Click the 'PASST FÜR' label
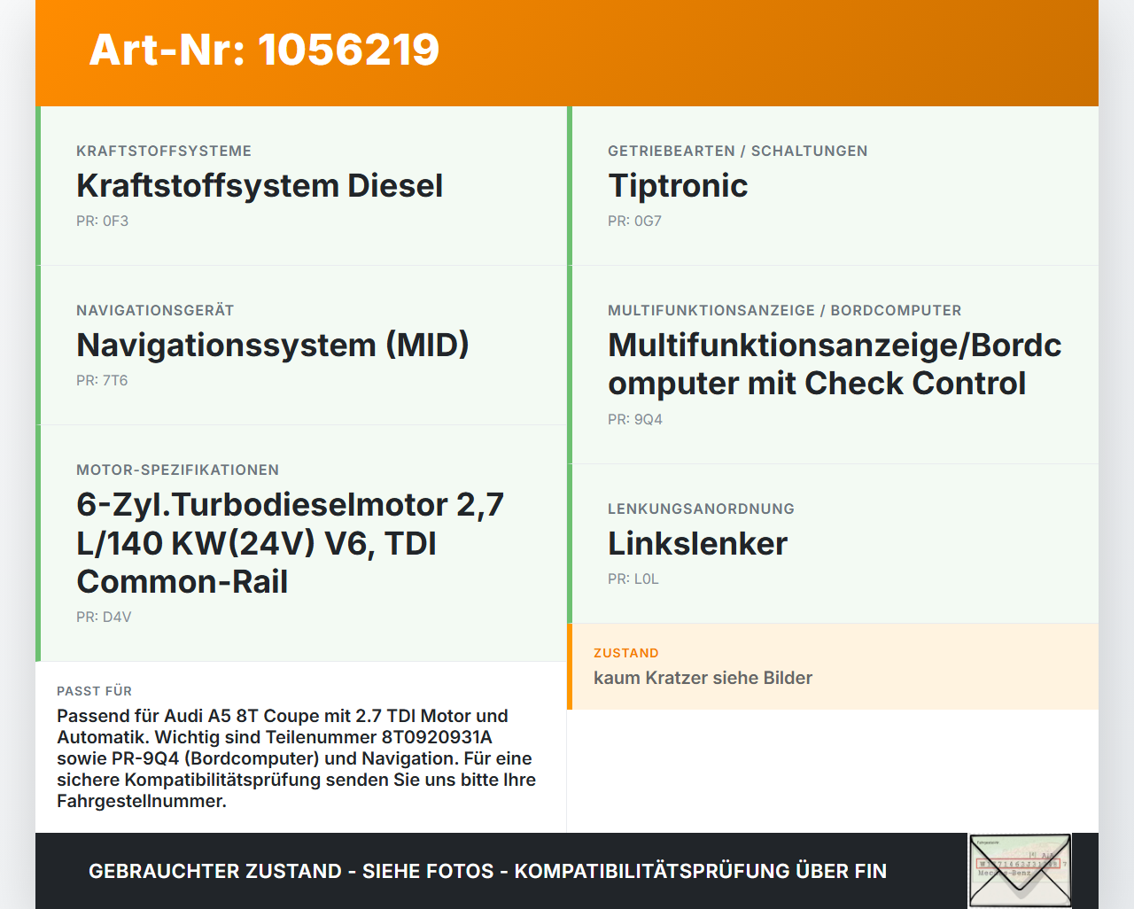Viewport: 1134px width, 909px height. (x=94, y=692)
